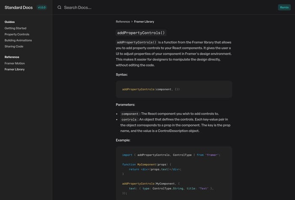Click the Framer Library breadcrumb item
The image size is (295, 200).
[144, 21]
